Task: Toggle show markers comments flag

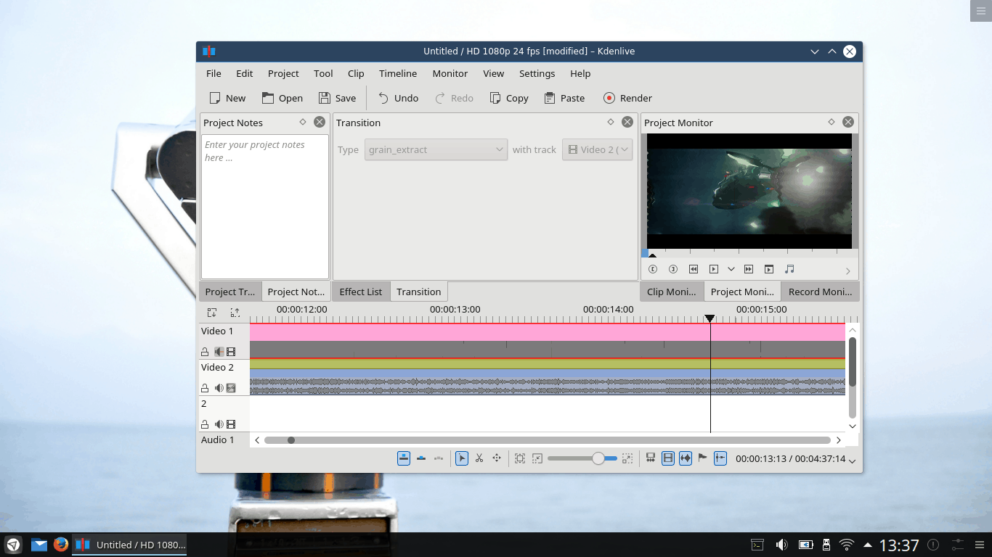Action: point(703,458)
